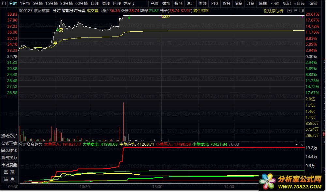Click the green up arrow near 卖 signal
327x192 pixels.
pos(57,30)
